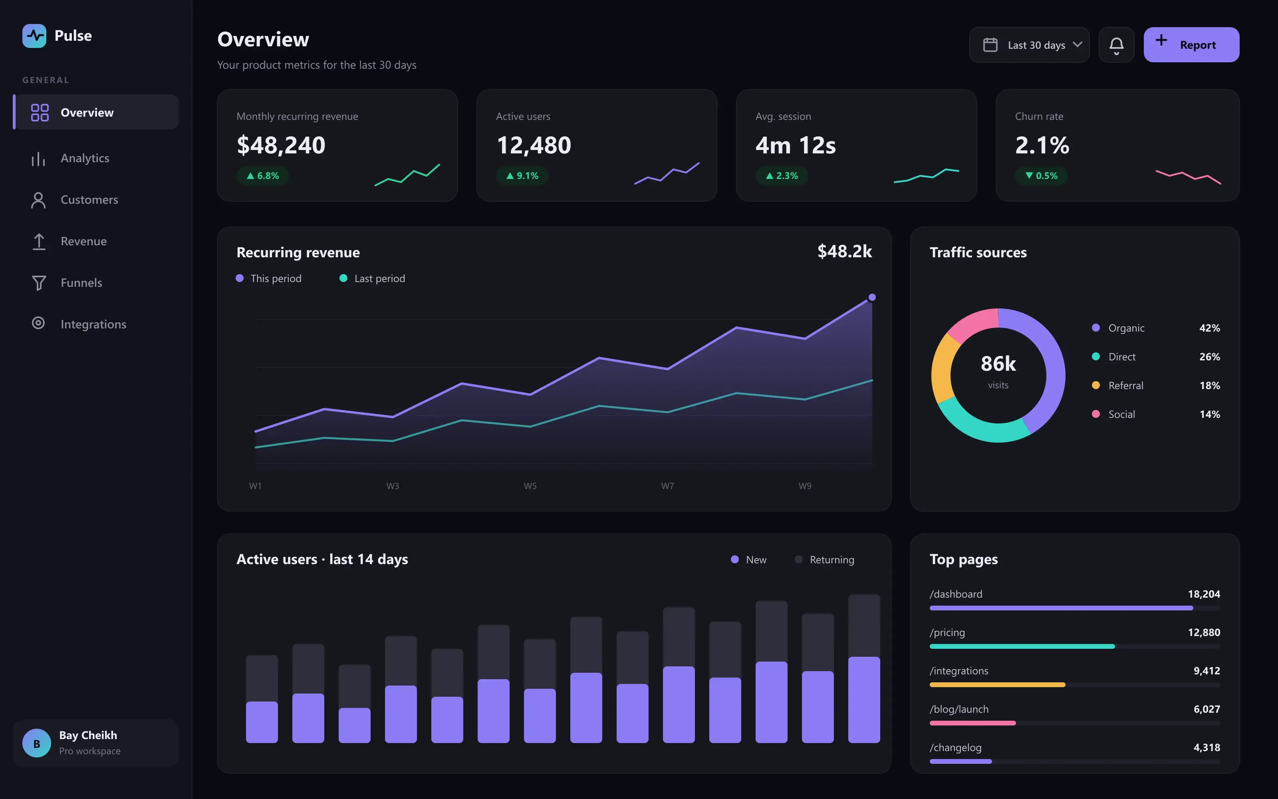Click the Monthly recurring revenue $48,240 value
1278x799 pixels.
(x=281, y=145)
